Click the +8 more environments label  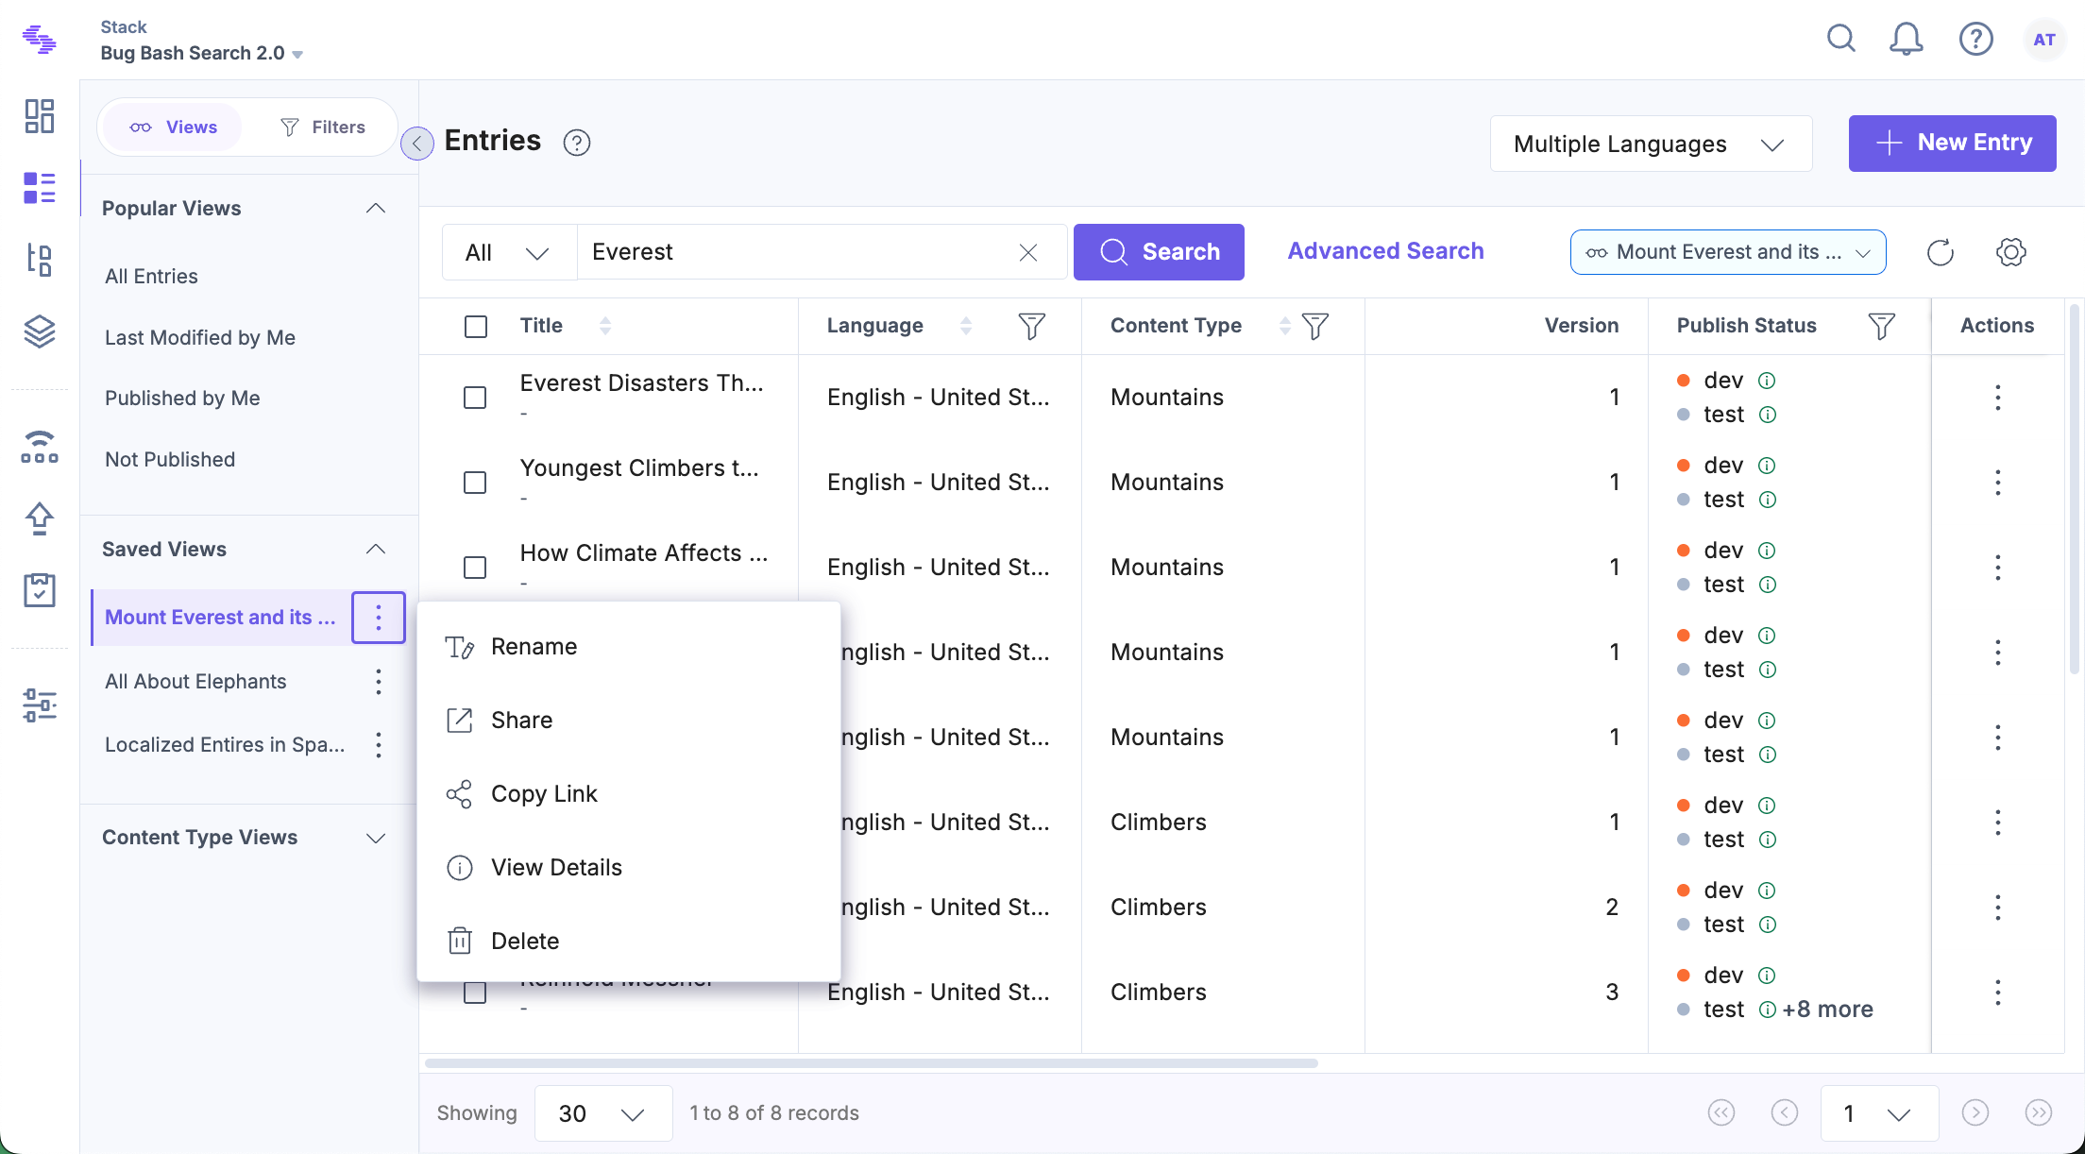point(1827,1010)
